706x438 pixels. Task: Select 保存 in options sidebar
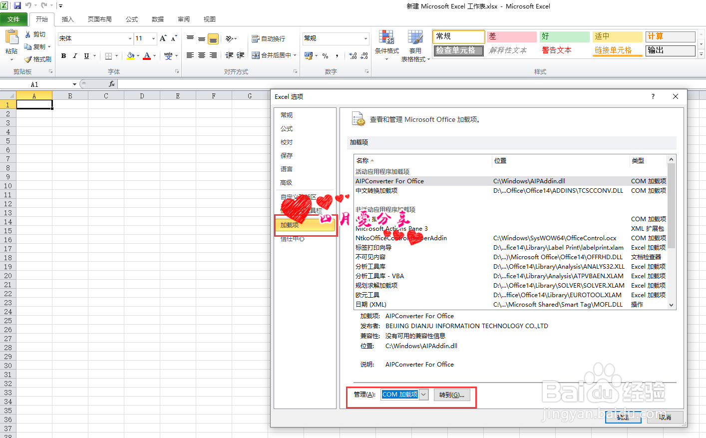click(x=287, y=156)
